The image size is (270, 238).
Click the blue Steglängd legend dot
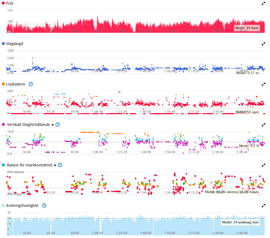click(x=3, y=43)
